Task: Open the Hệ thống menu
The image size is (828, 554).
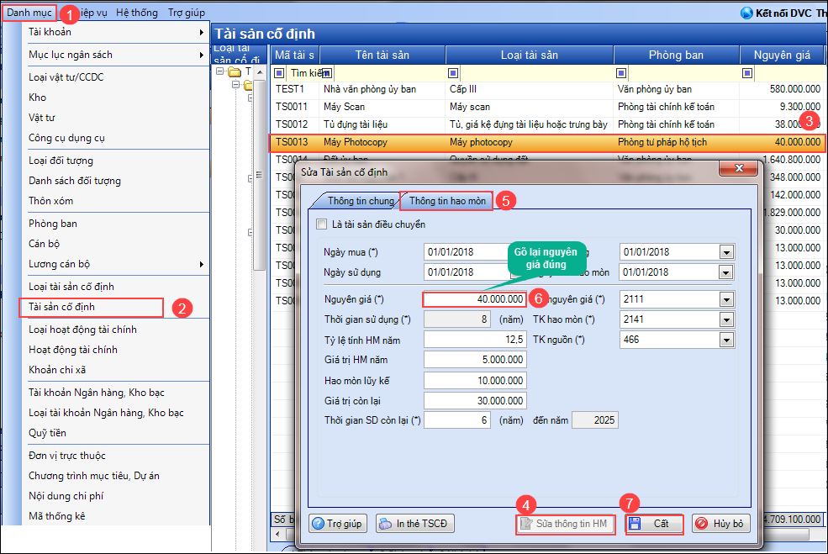Action: tap(137, 13)
